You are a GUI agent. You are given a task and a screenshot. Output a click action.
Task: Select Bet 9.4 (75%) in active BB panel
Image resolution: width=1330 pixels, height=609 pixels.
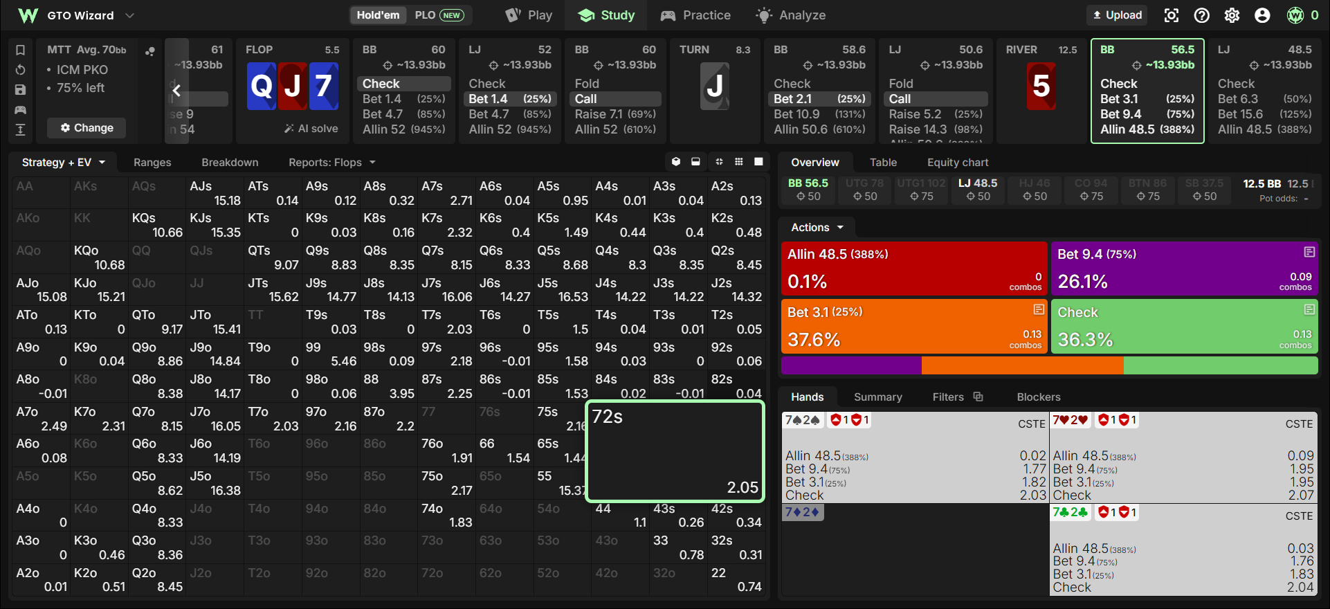1147,114
